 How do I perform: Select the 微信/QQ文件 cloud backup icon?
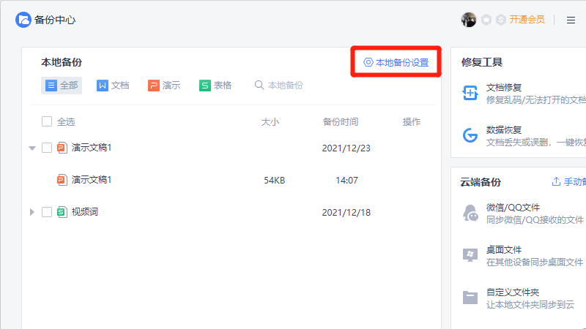pyautogui.click(x=470, y=213)
